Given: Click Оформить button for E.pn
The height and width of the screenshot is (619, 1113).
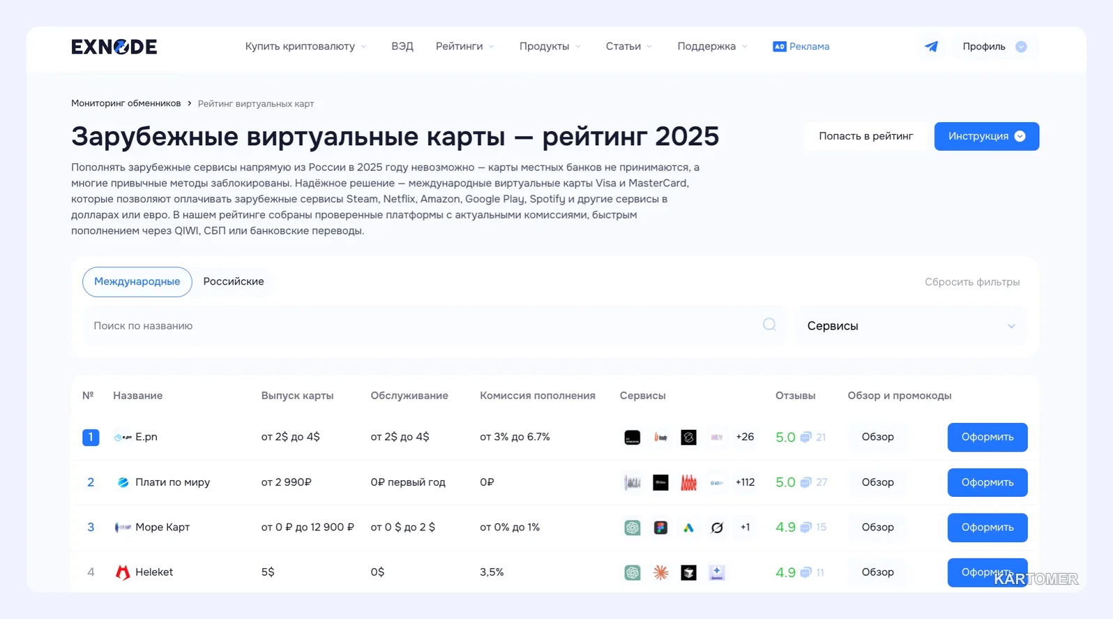Looking at the screenshot, I should pos(987,438).
